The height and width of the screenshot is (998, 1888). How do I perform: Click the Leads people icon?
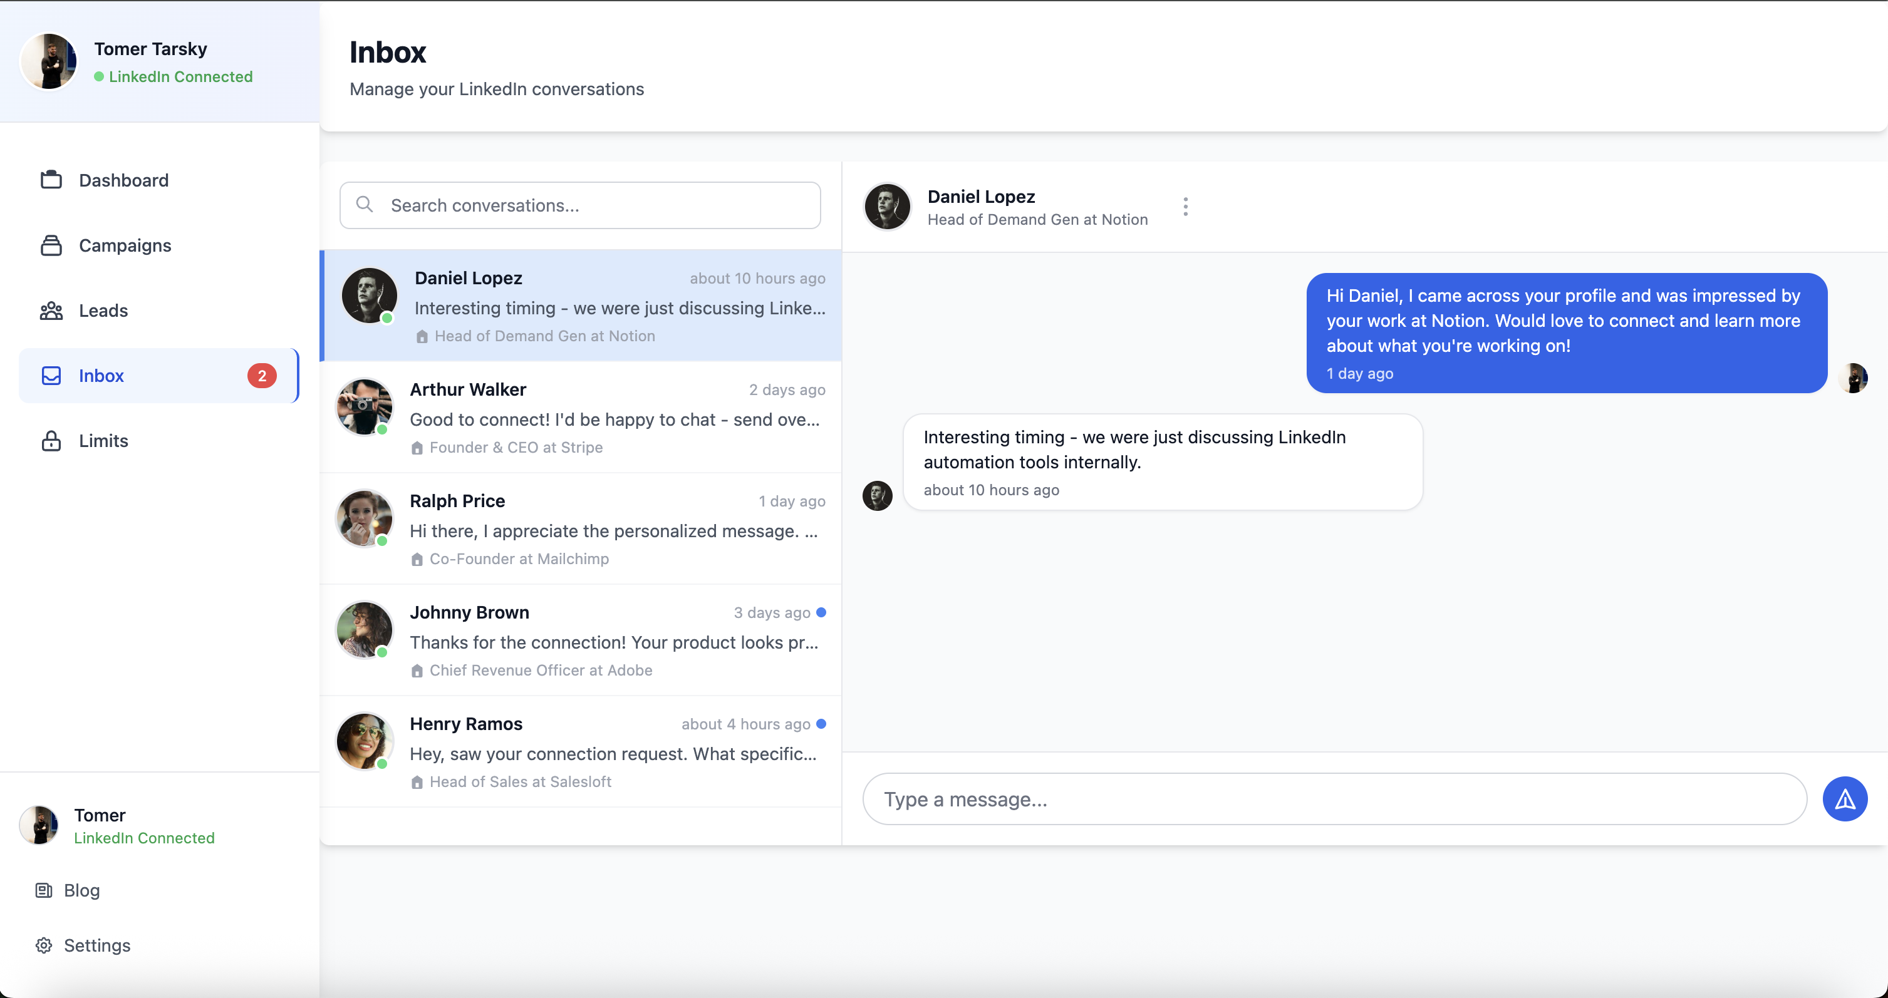coord(51,311)
